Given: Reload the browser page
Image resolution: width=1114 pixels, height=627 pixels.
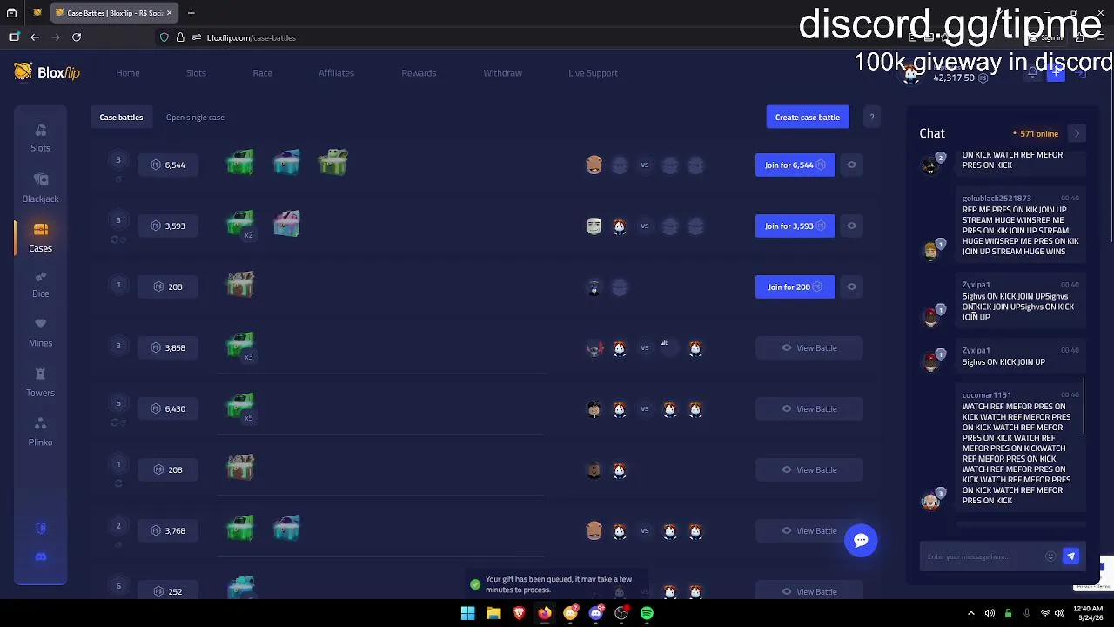Looking at the screenshot, I should coord(77,37).
